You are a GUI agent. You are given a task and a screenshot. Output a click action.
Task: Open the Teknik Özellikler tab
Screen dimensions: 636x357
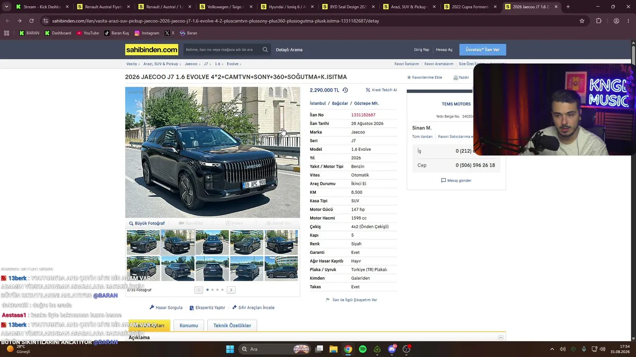click(232, 326)
